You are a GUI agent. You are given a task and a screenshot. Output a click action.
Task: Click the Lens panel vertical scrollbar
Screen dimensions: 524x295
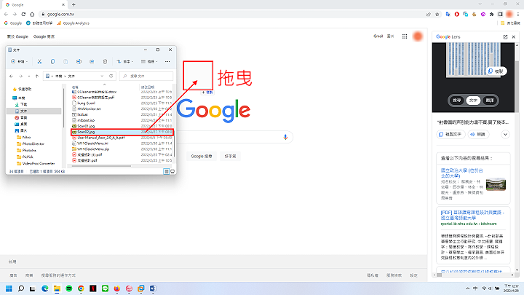[517, 86]
